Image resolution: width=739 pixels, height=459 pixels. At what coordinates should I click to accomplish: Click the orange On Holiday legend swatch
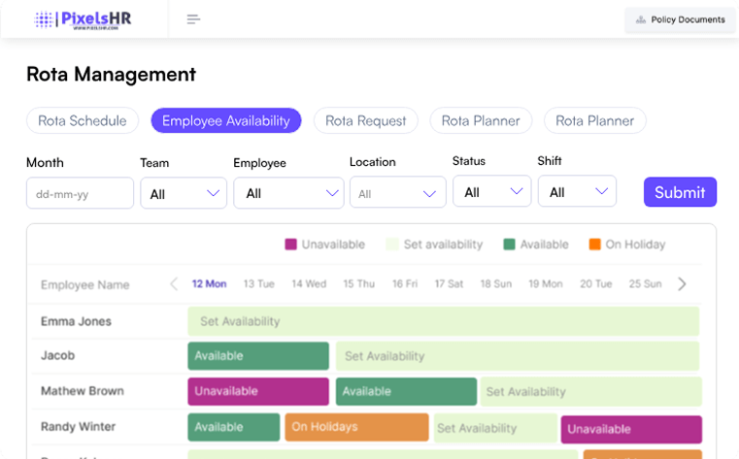(x=594, y=245)
